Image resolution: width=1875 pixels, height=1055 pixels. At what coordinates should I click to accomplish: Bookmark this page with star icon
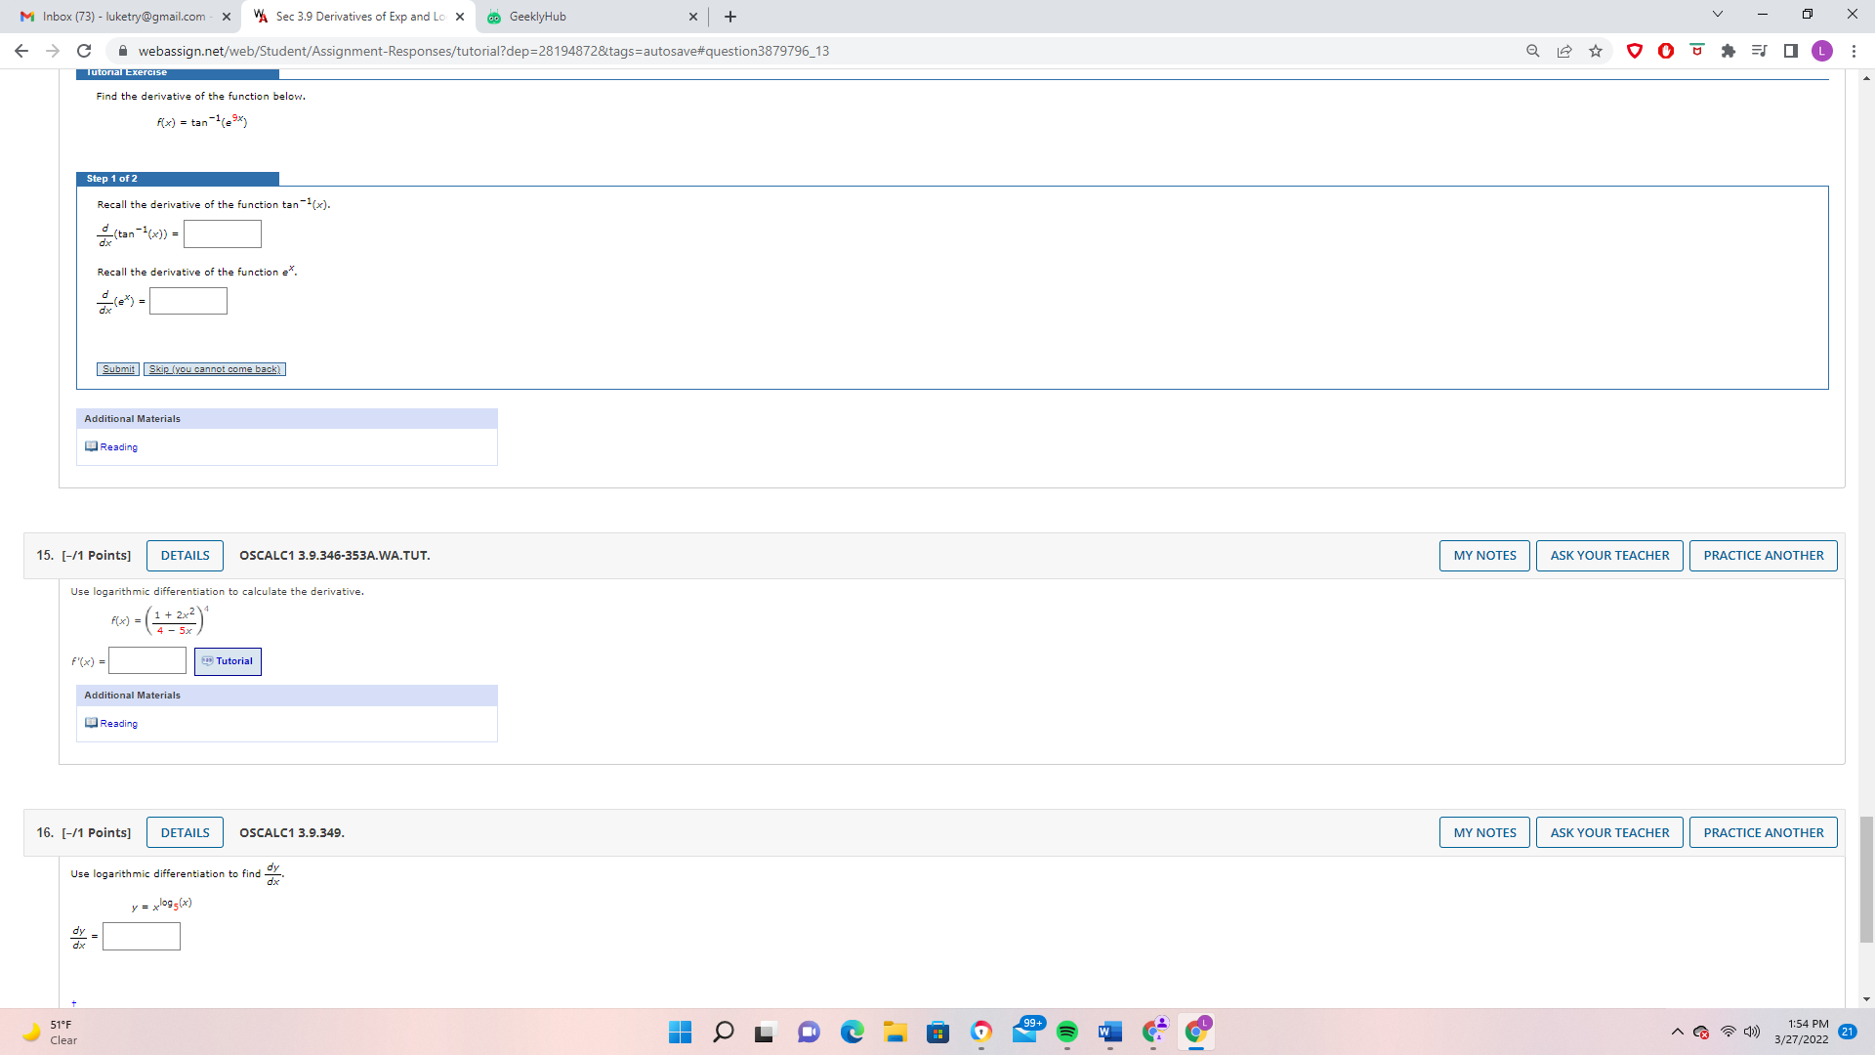pos(1596,51)
